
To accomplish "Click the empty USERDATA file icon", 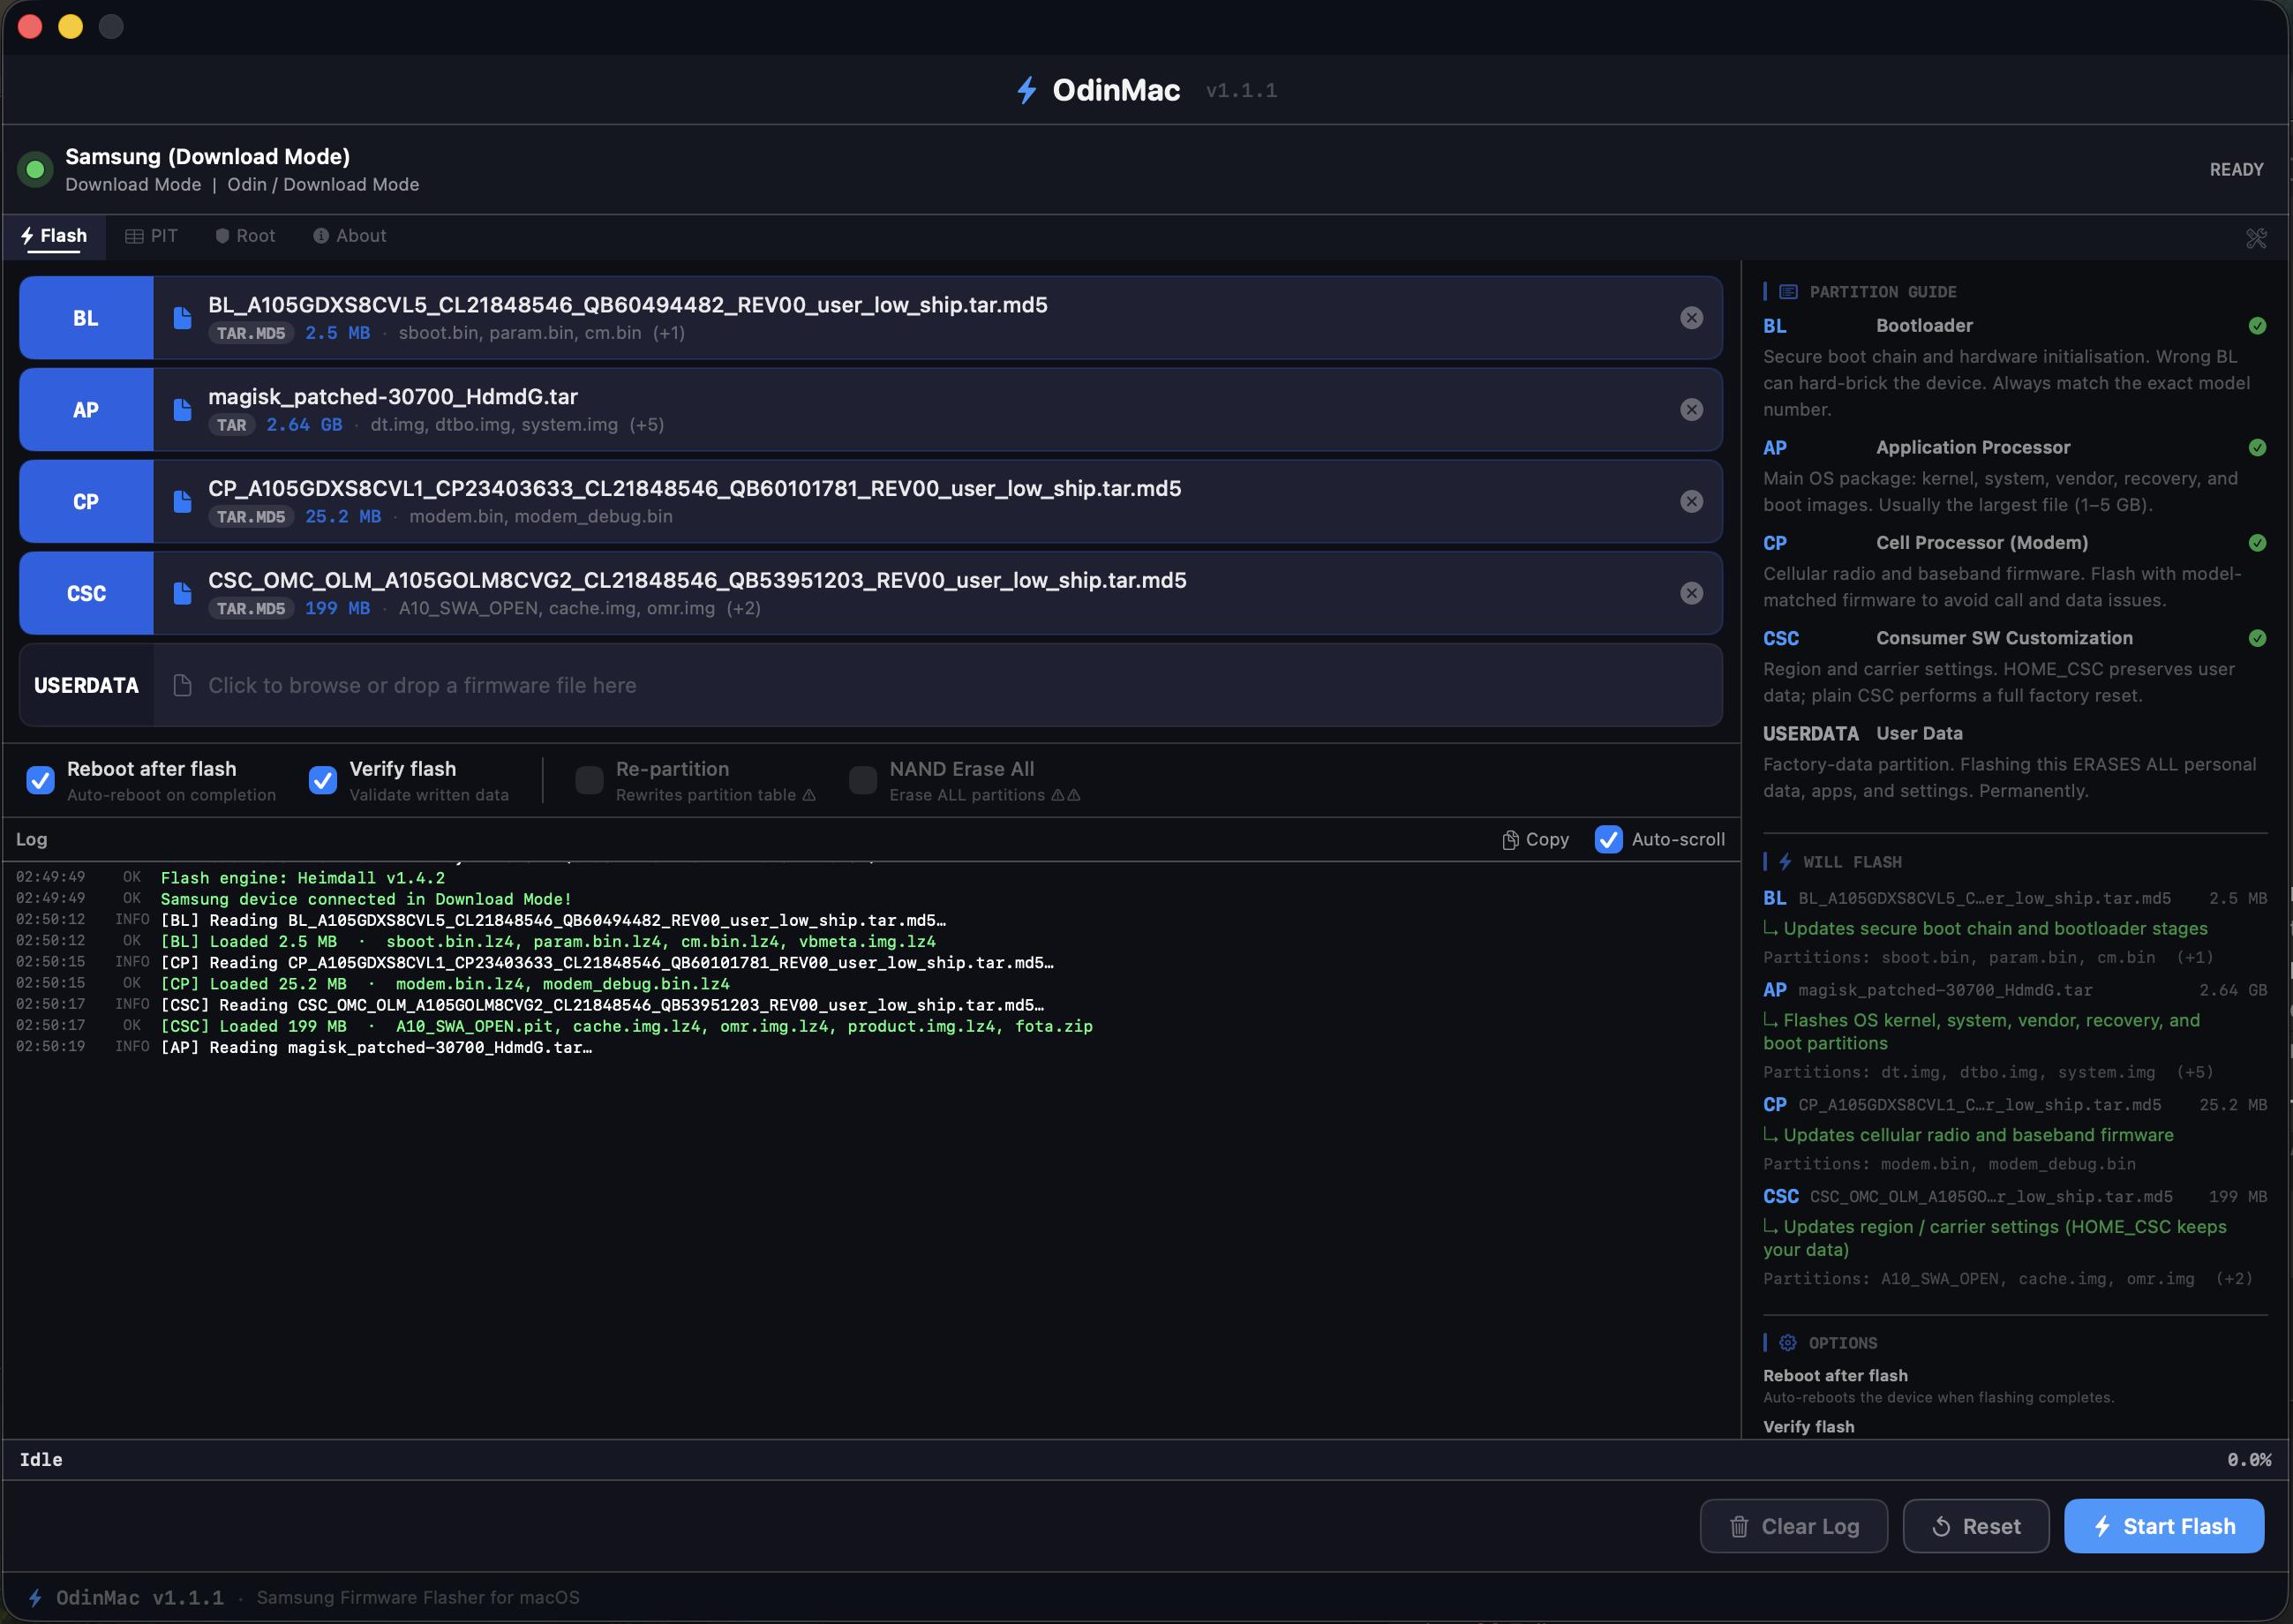I will click(182, 685).
